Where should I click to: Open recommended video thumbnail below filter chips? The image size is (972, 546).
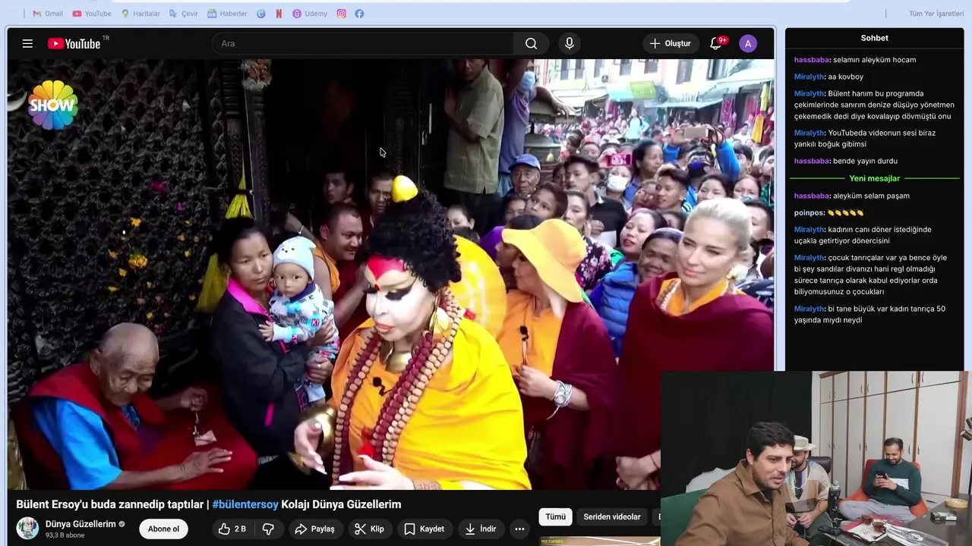600,541
